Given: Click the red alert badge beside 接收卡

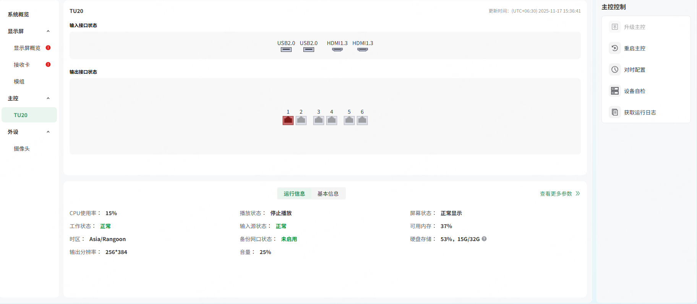Looking at the screenshot, I should point(48,65).
